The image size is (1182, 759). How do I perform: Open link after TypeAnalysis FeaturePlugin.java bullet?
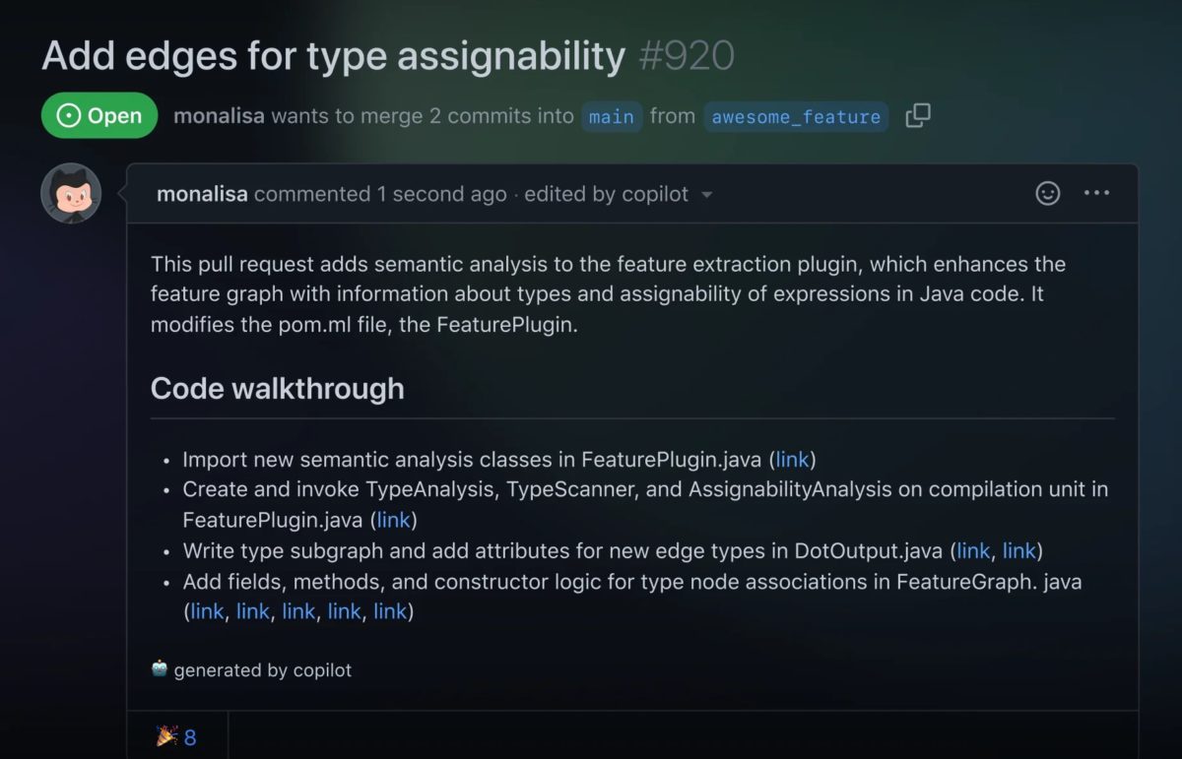[x=394, y=520]
